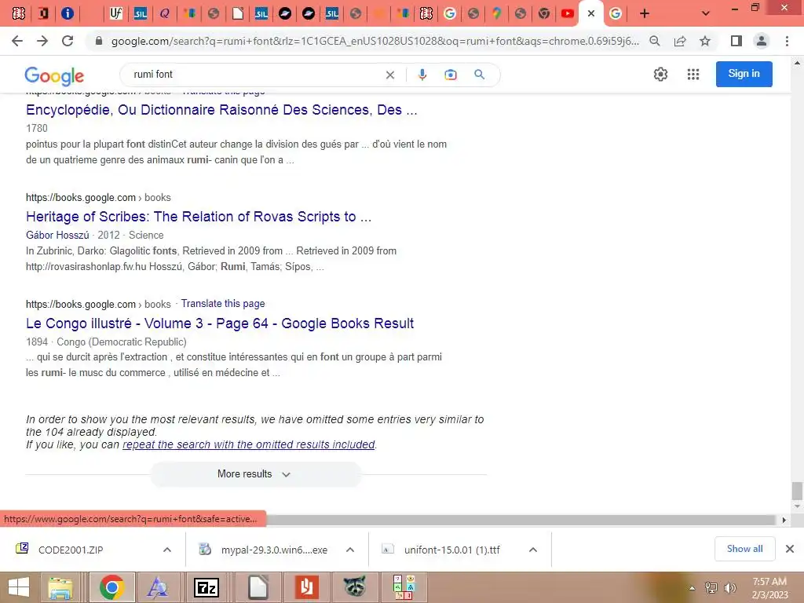
Task: Open mypal-29.3.0 exe download options arrow
Action: point(350,550)
